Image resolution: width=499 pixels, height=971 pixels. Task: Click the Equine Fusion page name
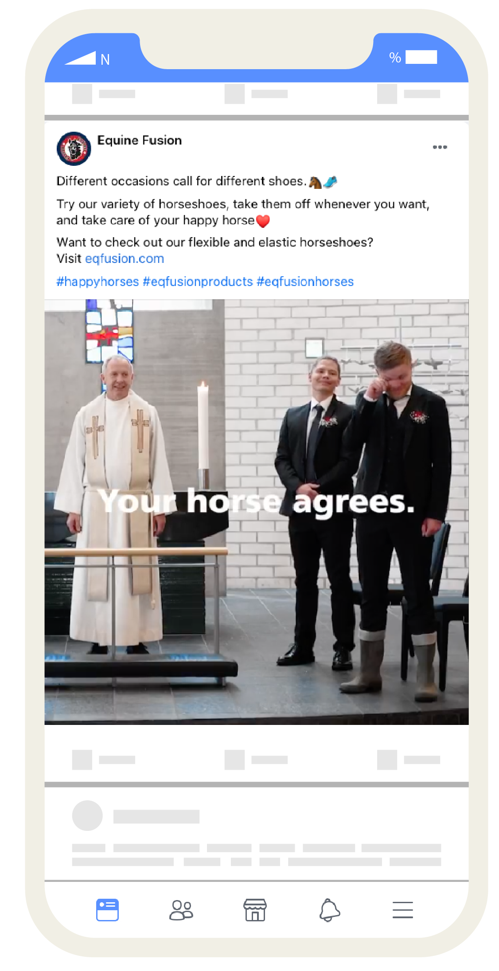click(x=140, y=140)
